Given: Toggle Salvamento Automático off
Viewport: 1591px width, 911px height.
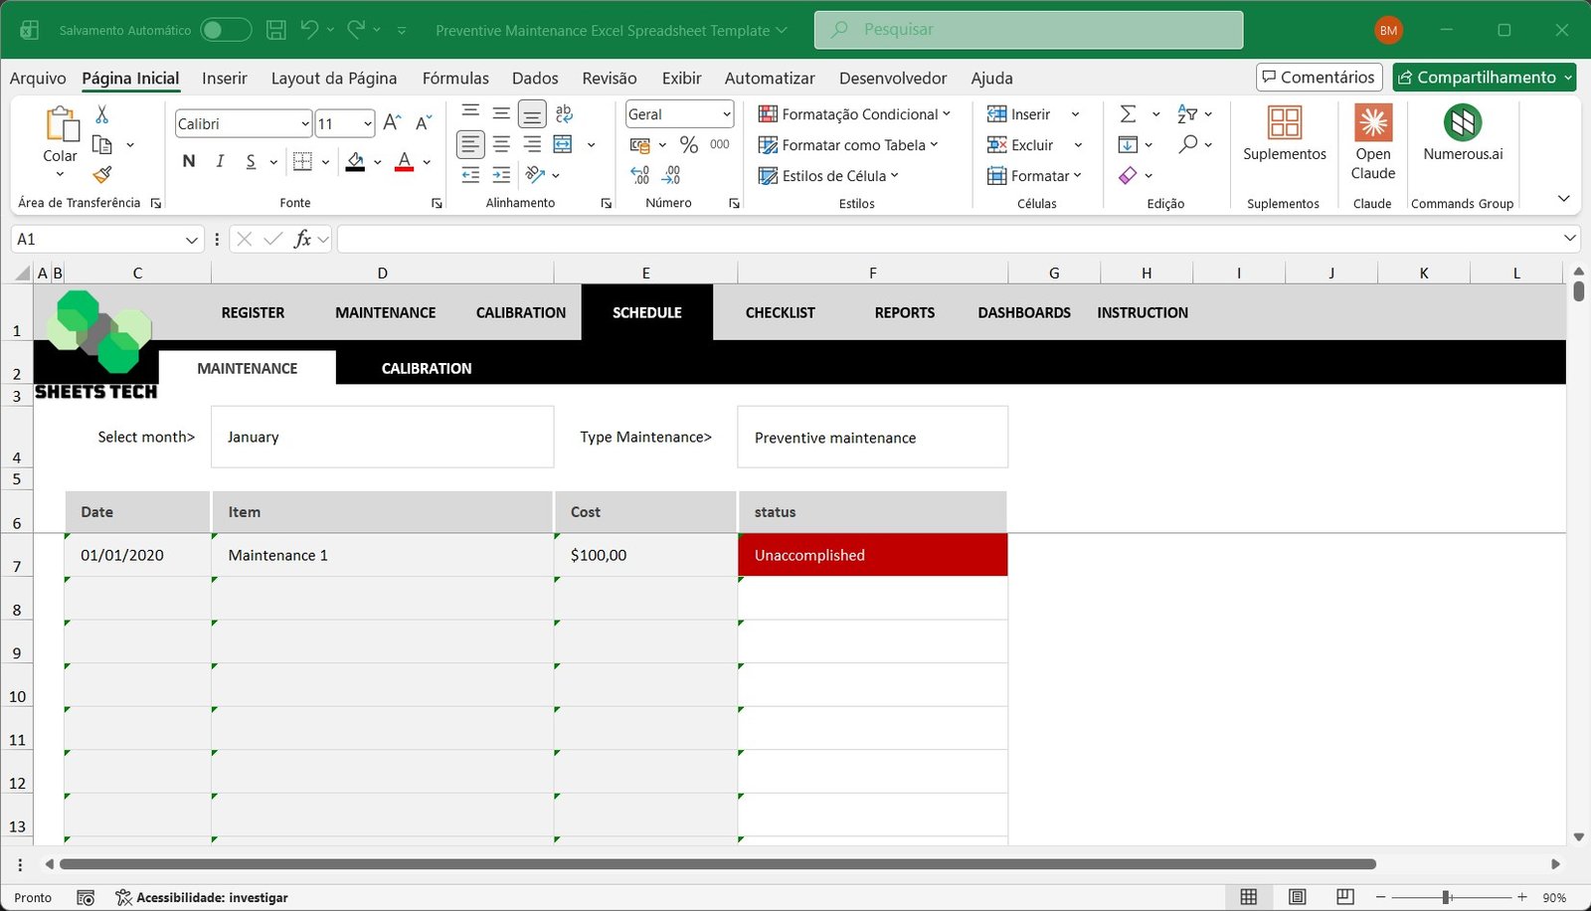Looking at the screenshot, I should click(x=226, y=29).
